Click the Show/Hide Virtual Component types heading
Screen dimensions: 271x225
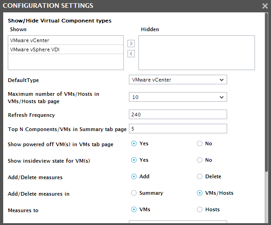click(x=59, y=21)
